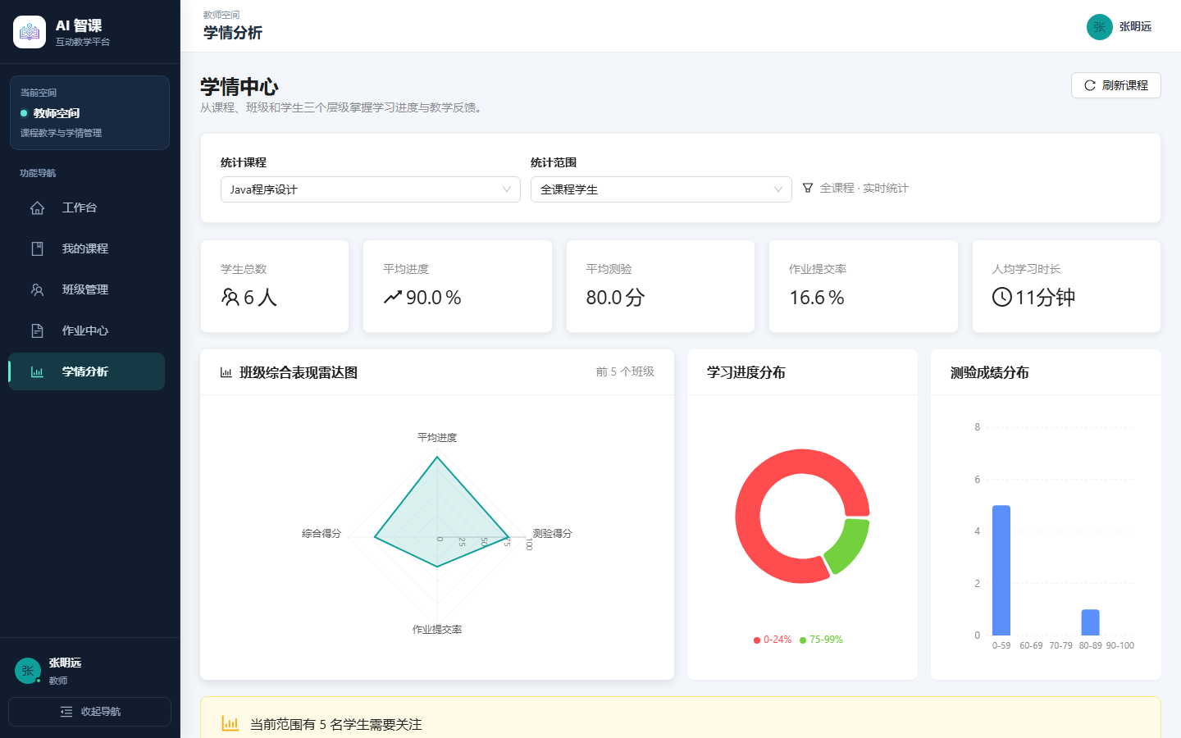This screenshot has width=1181, height=738.
Task: Click the filter funnel icon
Action: 808,188
